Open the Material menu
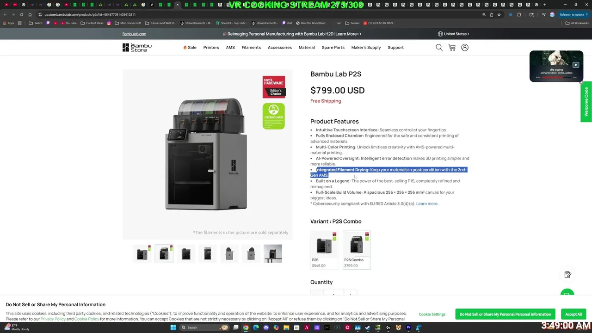The width and height of the screenshot is (592, 333). coord(307,47)
